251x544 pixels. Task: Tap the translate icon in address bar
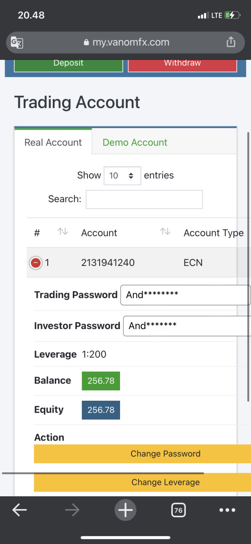(x=17, y=42)
